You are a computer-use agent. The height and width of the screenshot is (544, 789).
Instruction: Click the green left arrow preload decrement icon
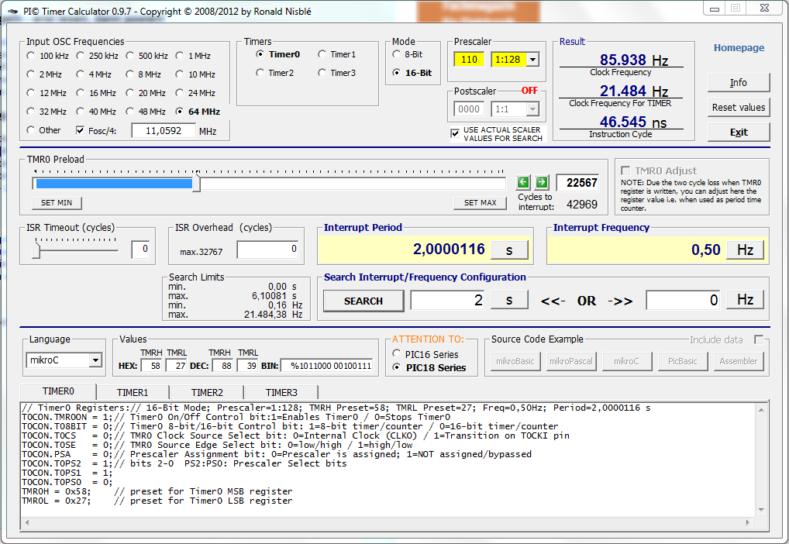click(x=523, y=182)
